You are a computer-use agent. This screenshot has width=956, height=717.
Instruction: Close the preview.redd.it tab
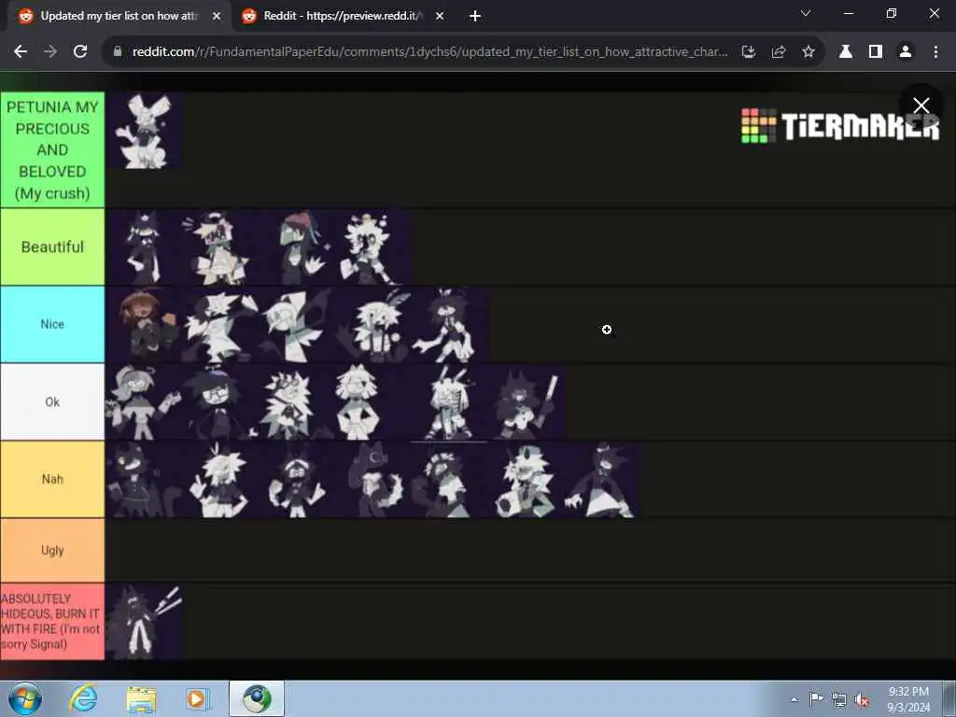click(440, 16)
